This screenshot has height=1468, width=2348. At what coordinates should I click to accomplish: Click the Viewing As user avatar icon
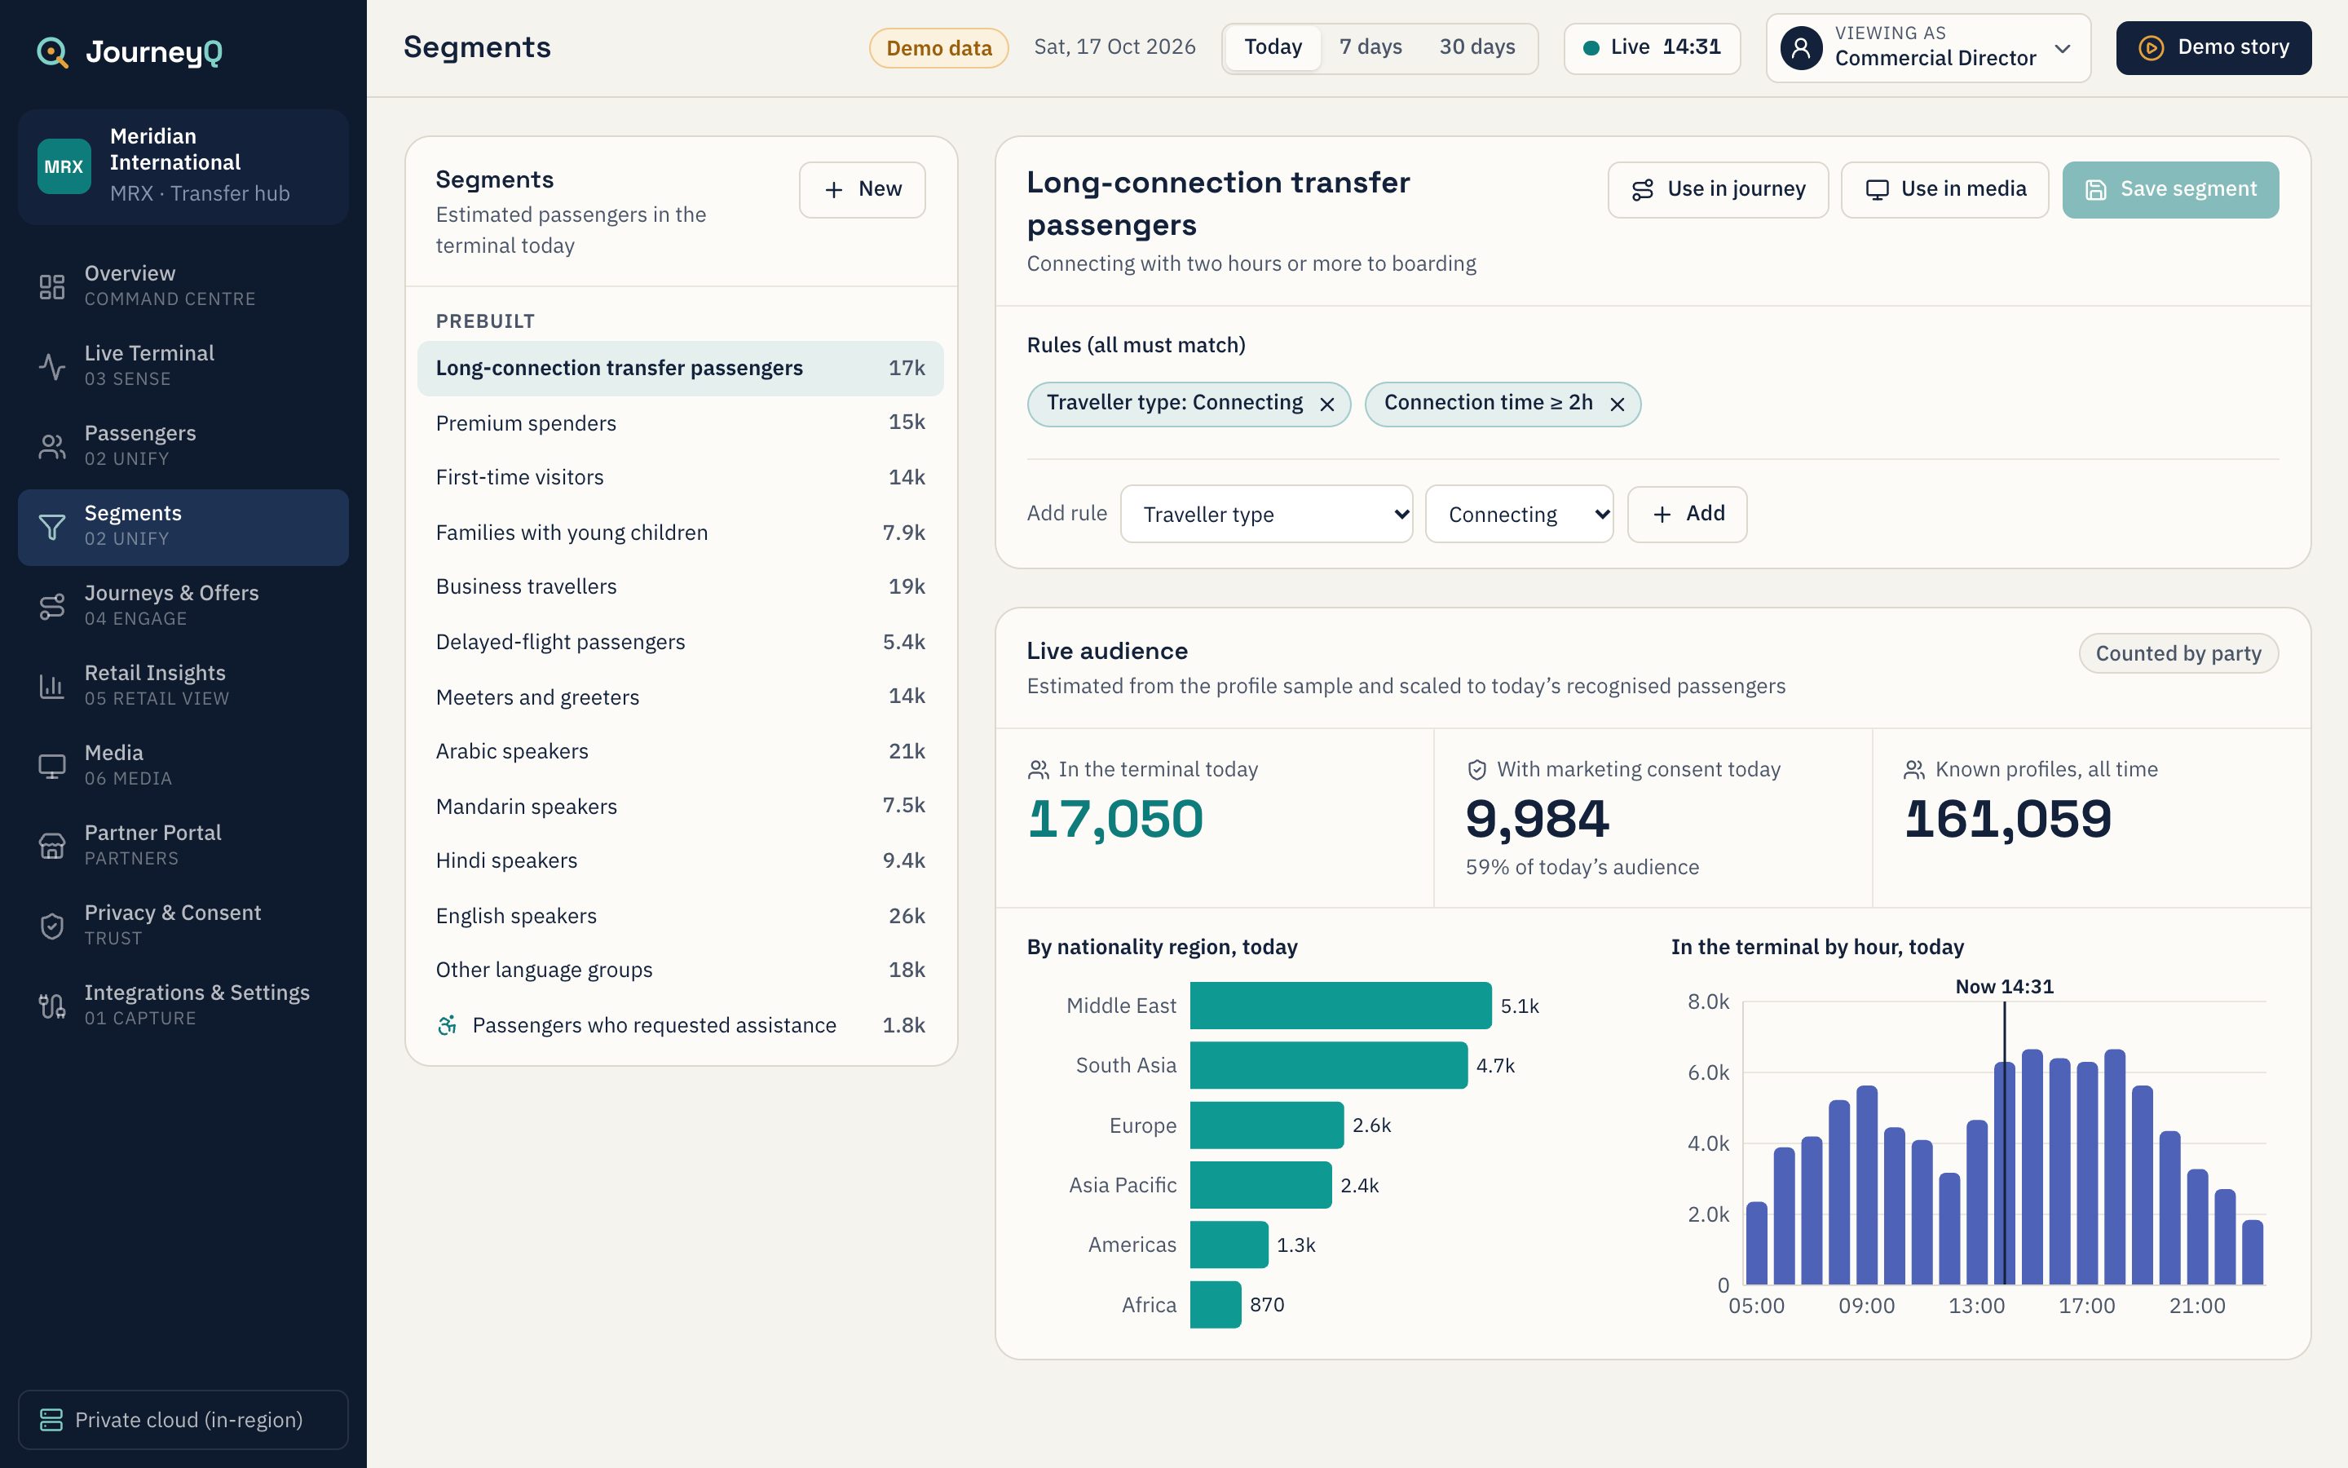(1801, 49)
